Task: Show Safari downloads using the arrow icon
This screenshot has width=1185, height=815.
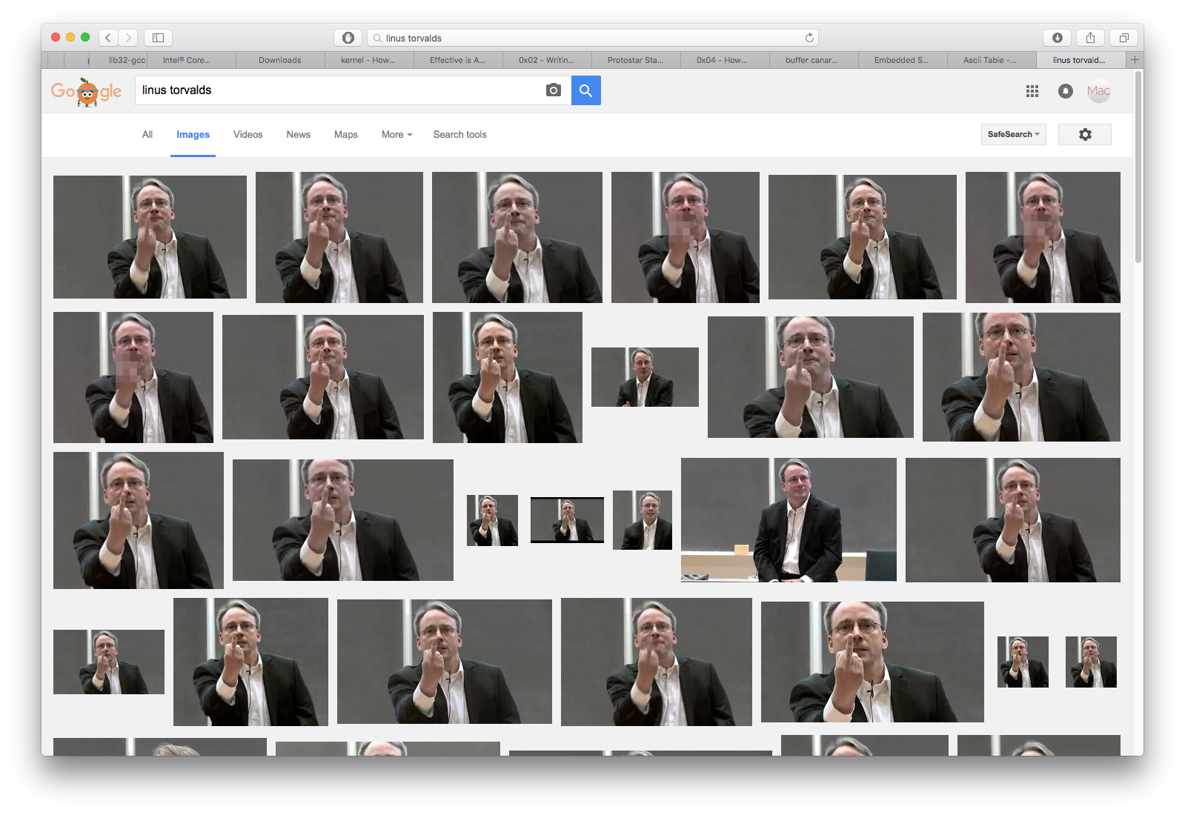Action: tap(1057, 38)
